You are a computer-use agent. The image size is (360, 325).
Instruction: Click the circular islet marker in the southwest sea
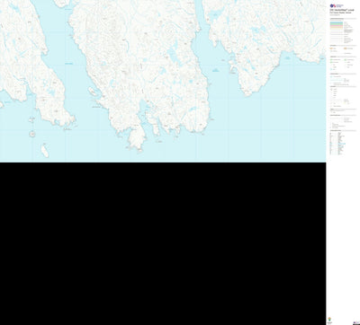[x=32, y=134]
